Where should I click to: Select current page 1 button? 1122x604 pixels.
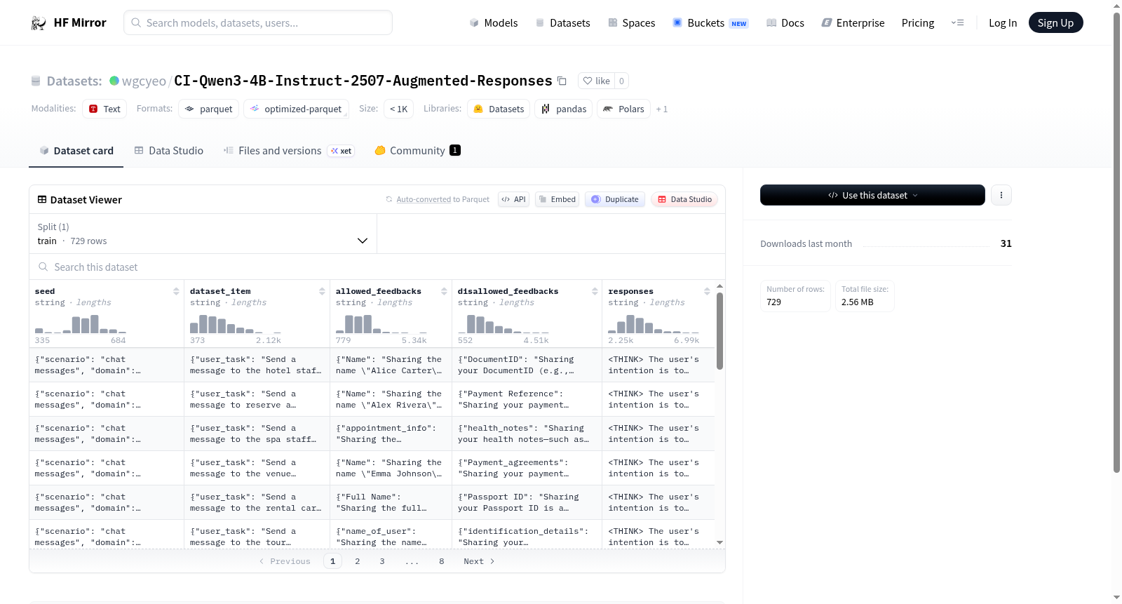pyautogui.click(x=333, y=561)
